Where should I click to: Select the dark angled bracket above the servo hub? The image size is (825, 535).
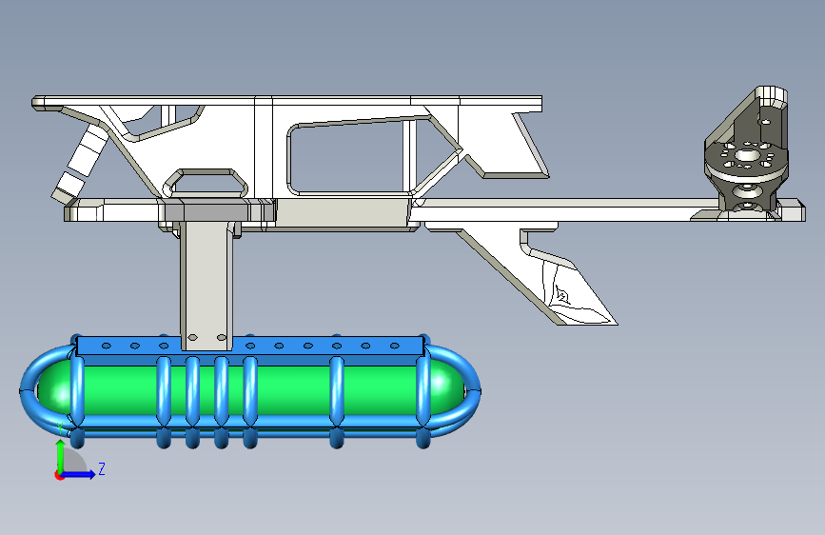coord(752,117)
